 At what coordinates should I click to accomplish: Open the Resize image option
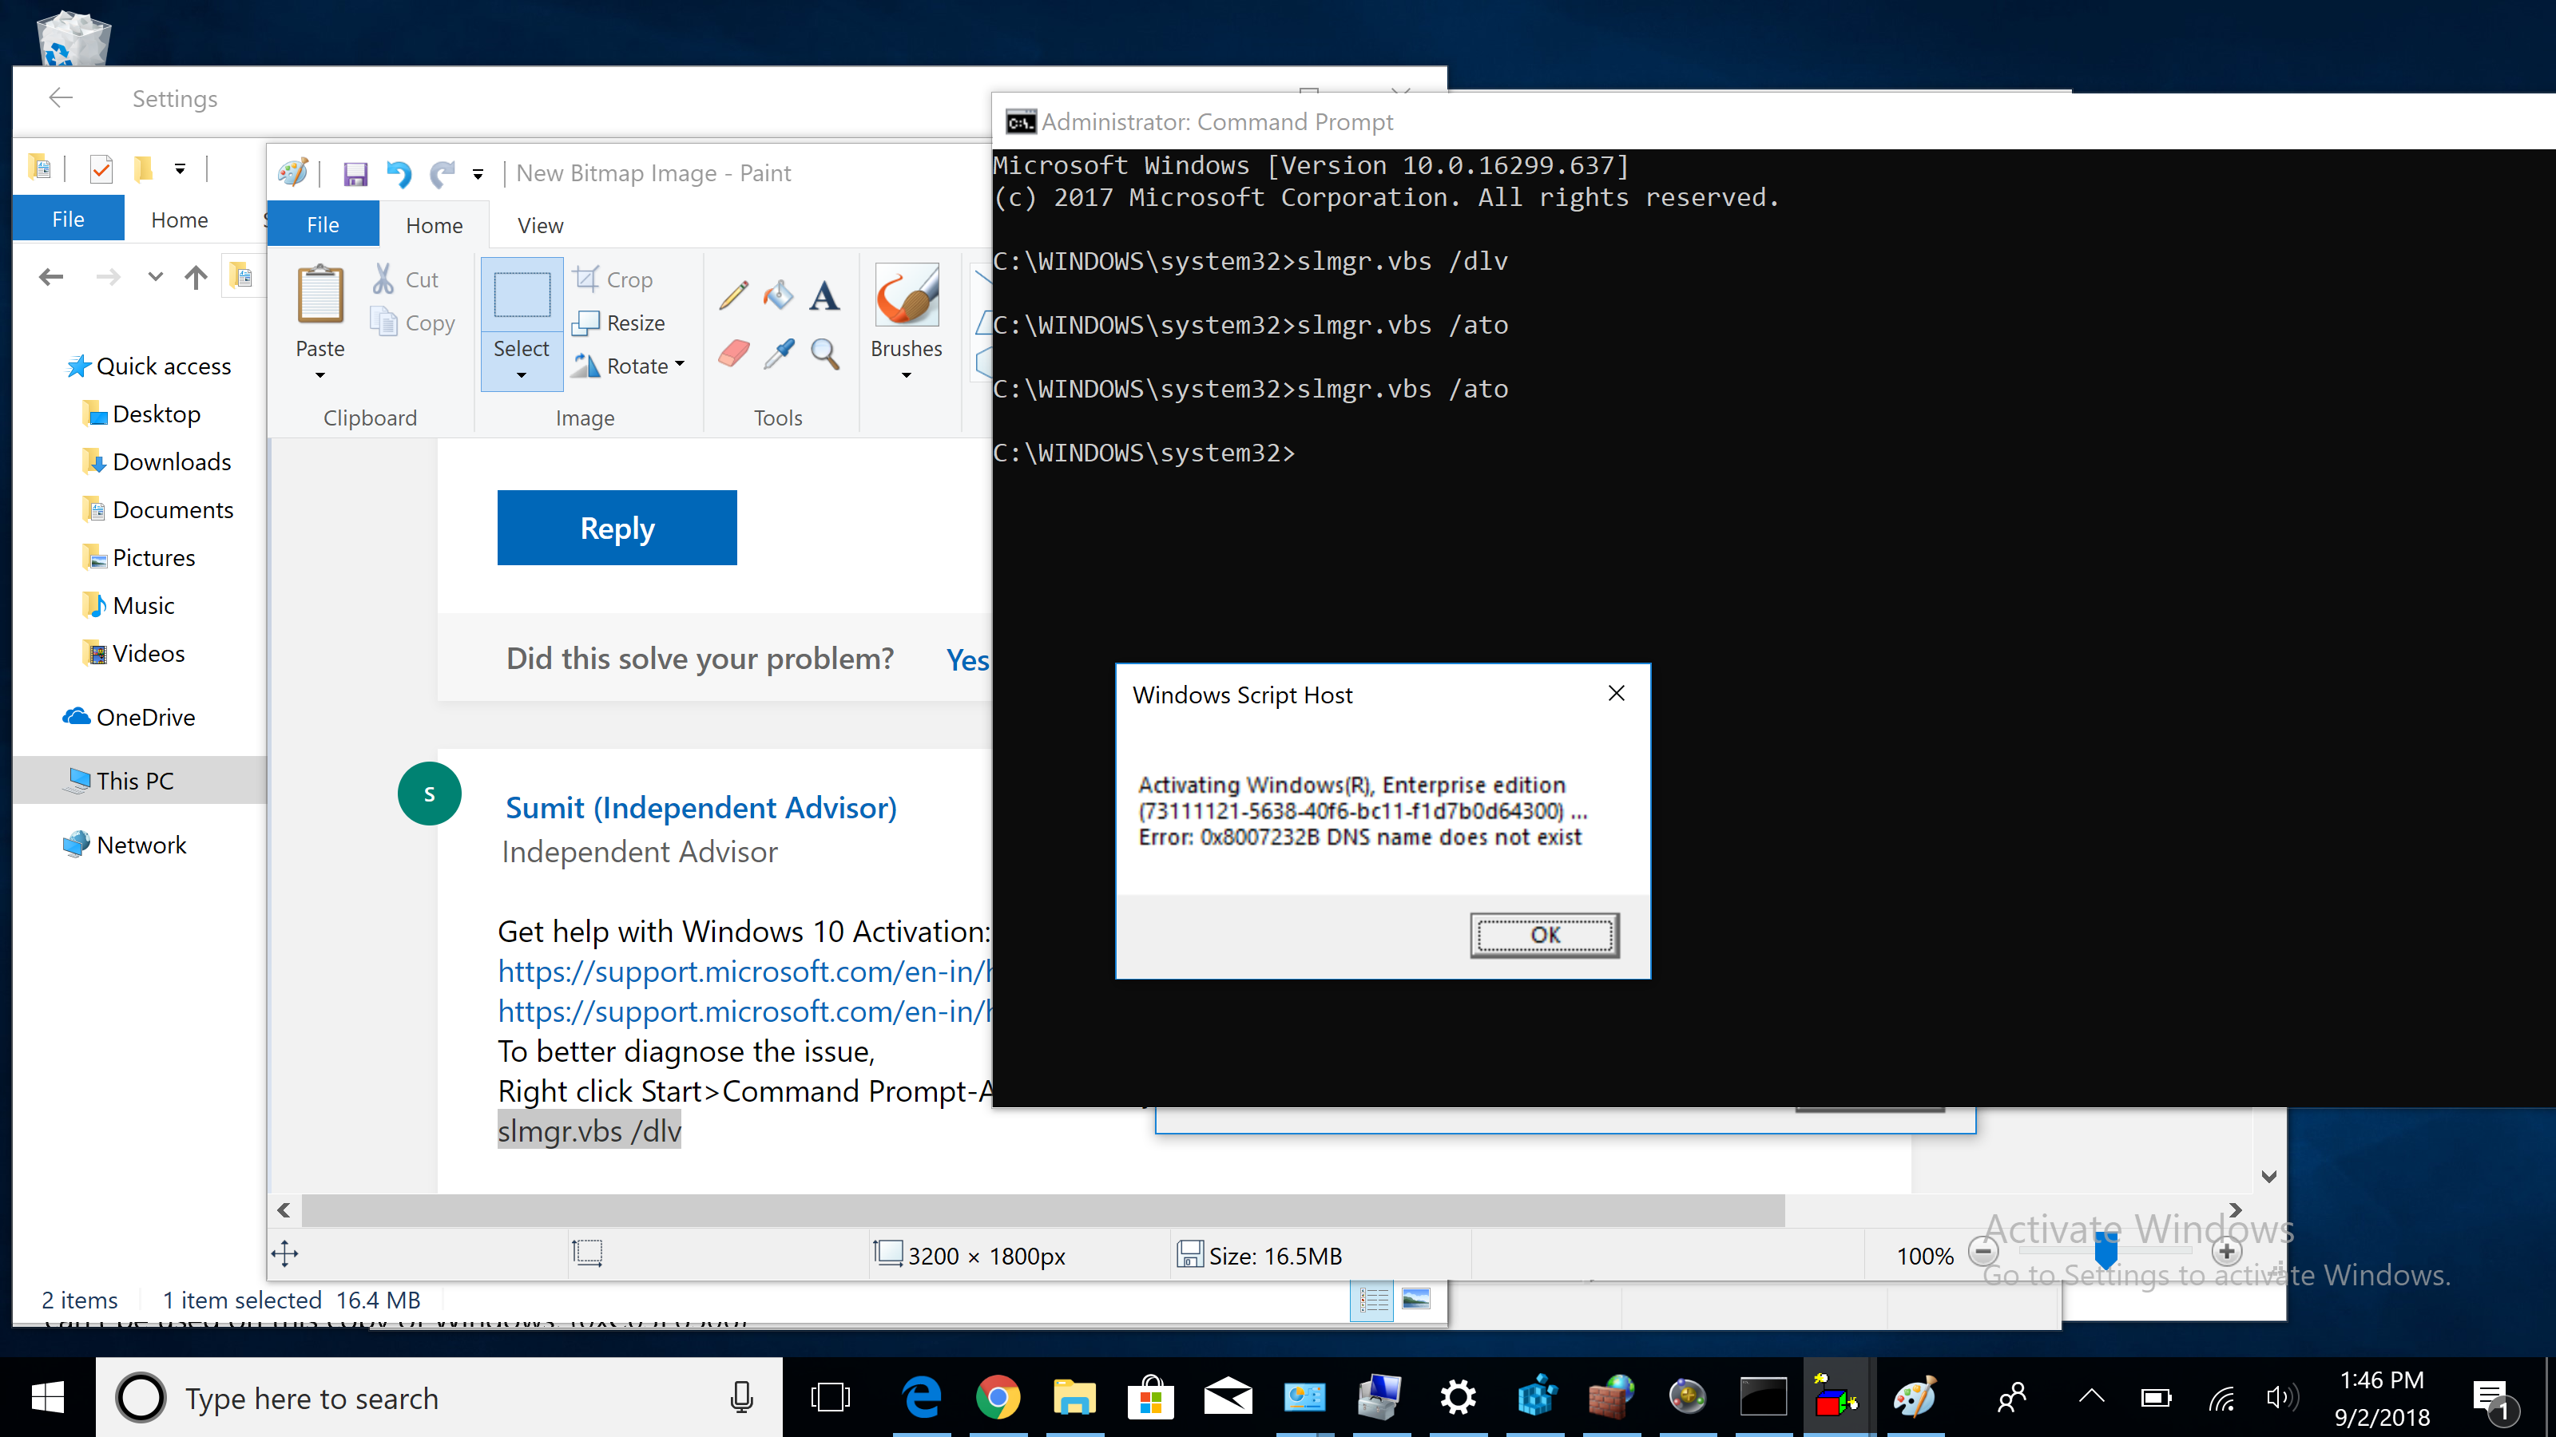tap(619, 323)
